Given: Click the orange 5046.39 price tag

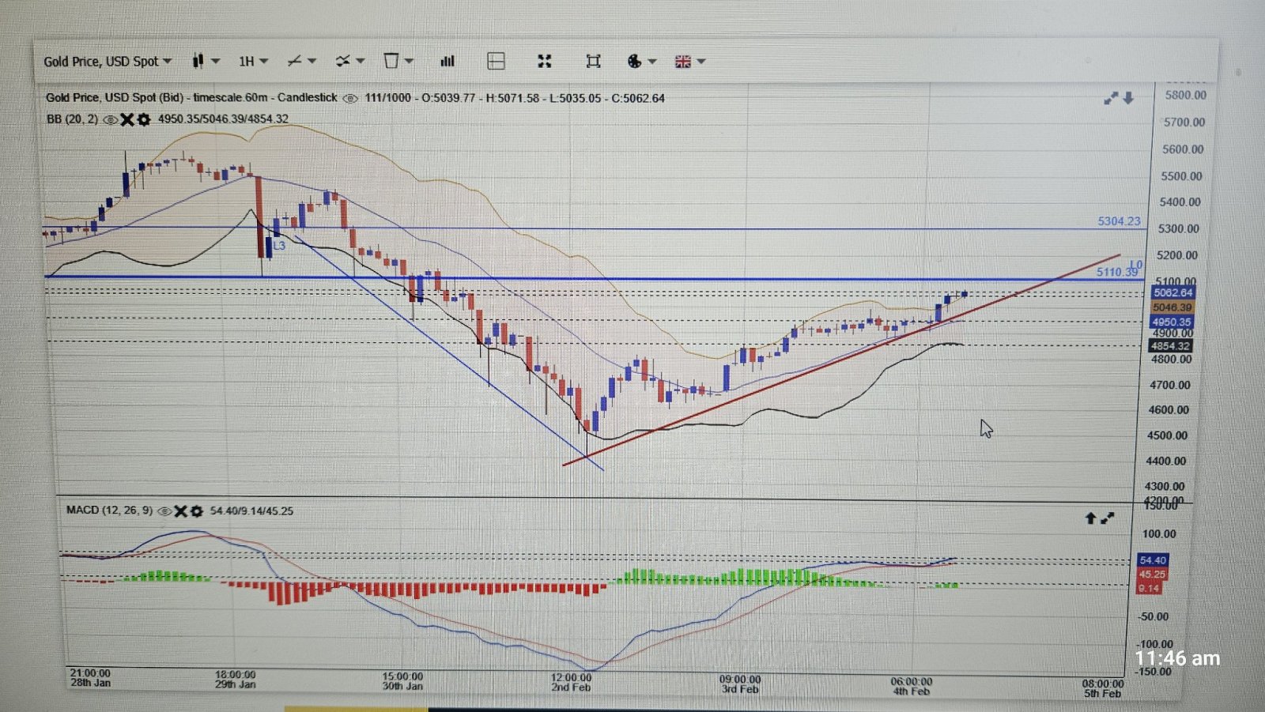Looking at the screenshot, I should (1172, 307).
